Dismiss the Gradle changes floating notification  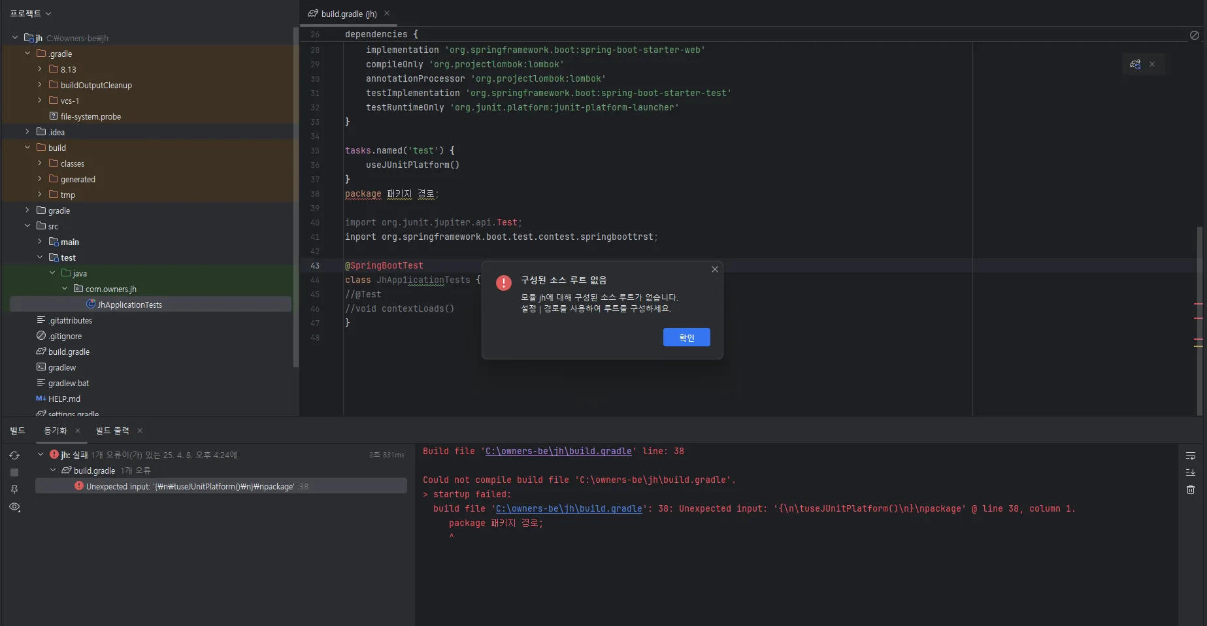(1152, 64)
